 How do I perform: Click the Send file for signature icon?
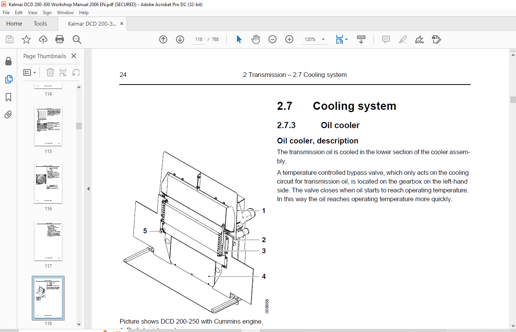tap(436, 39)
